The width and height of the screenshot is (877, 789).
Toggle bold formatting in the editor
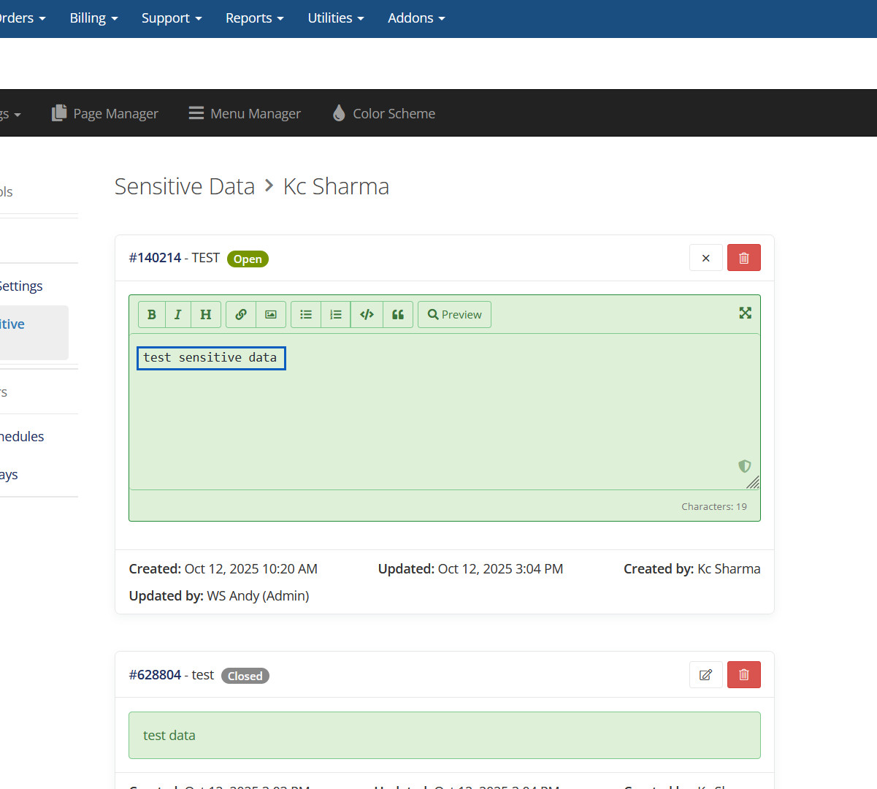click(x=152, y=315)
